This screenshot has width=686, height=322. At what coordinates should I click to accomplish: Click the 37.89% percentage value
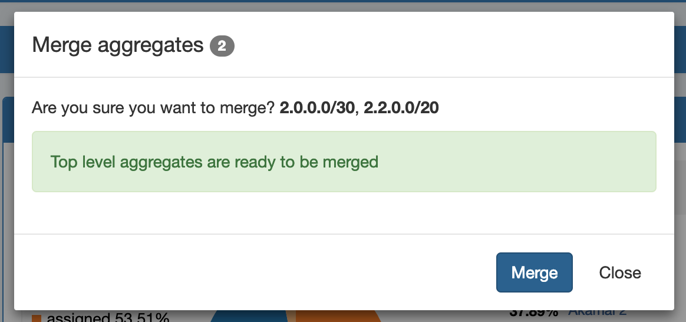[x=534, y=313]
